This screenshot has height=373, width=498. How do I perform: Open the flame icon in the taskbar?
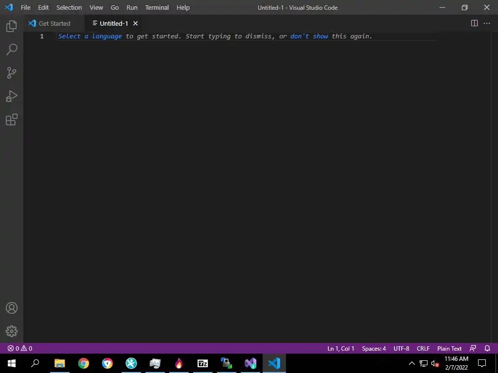tap(179, 363)
